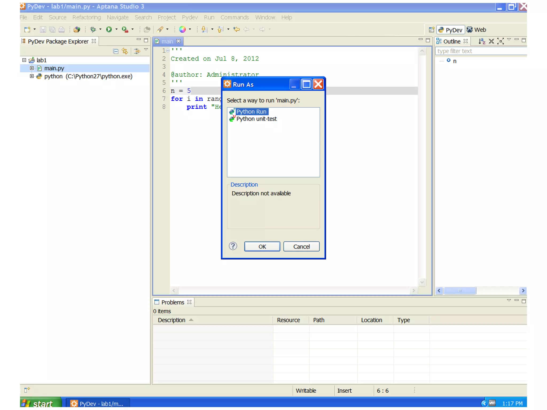
Task: Click the Previous Annotation icon
Action: click(220, 29)
